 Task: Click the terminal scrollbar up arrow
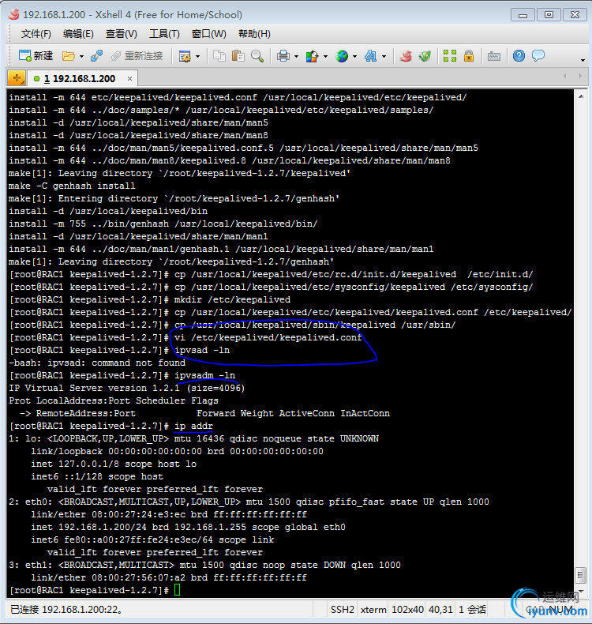click(x=581, y=96)
